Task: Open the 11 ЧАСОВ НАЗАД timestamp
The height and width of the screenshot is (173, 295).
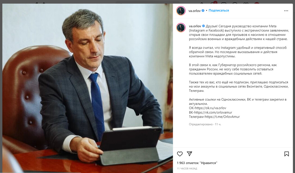Action: pos(187,169)
